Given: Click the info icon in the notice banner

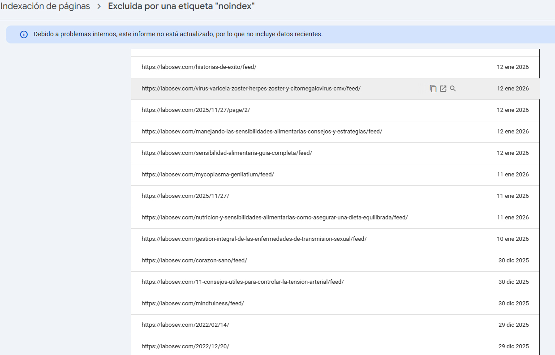Looking at the screenshot, I should (24, 34).
